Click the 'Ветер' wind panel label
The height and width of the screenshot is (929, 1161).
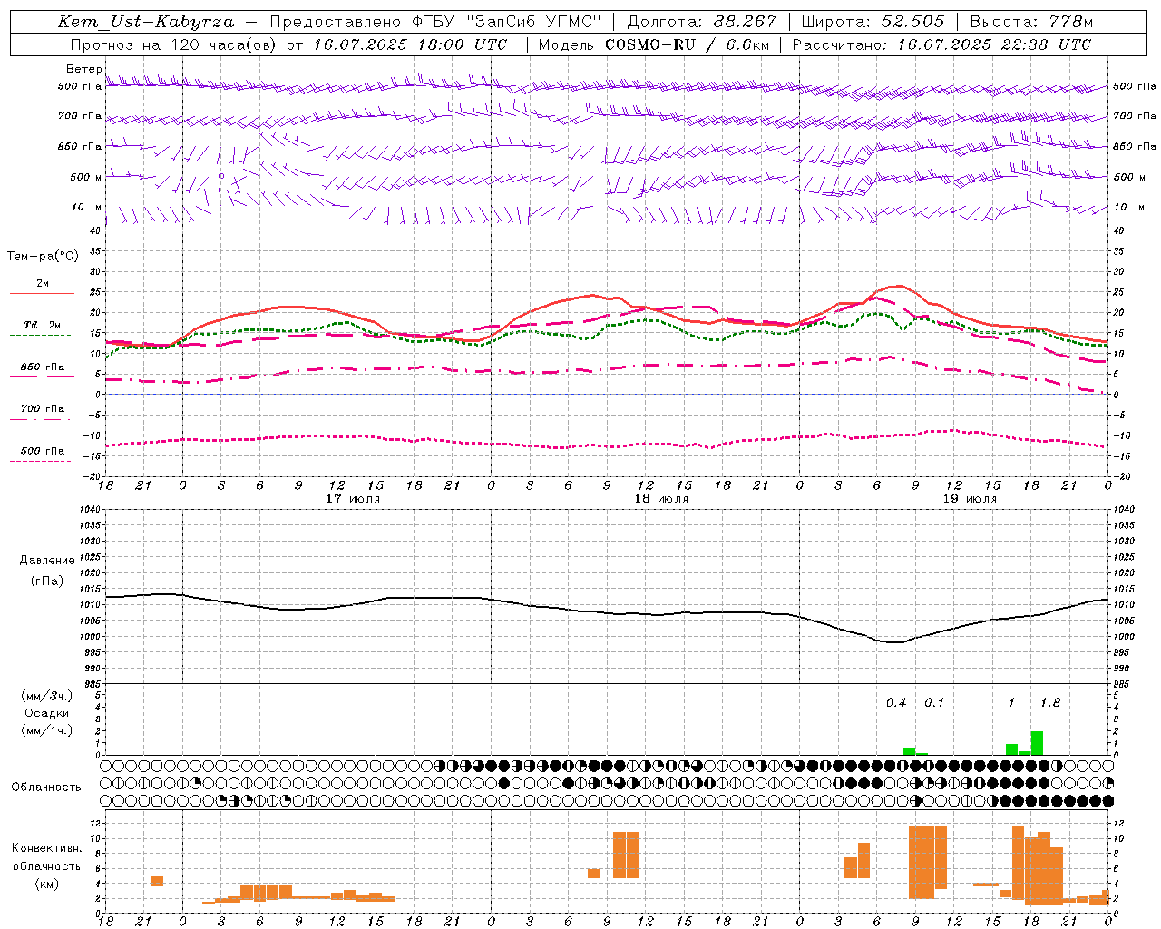coord(83,69)
